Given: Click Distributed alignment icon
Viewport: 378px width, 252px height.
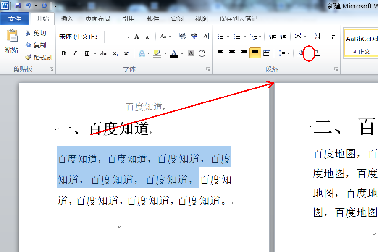Looking at the screenshot, I should click(267, 52).
